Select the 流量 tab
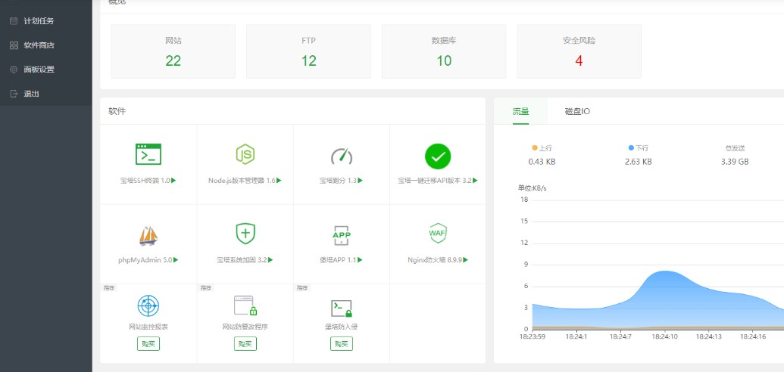 coord(520,111)
